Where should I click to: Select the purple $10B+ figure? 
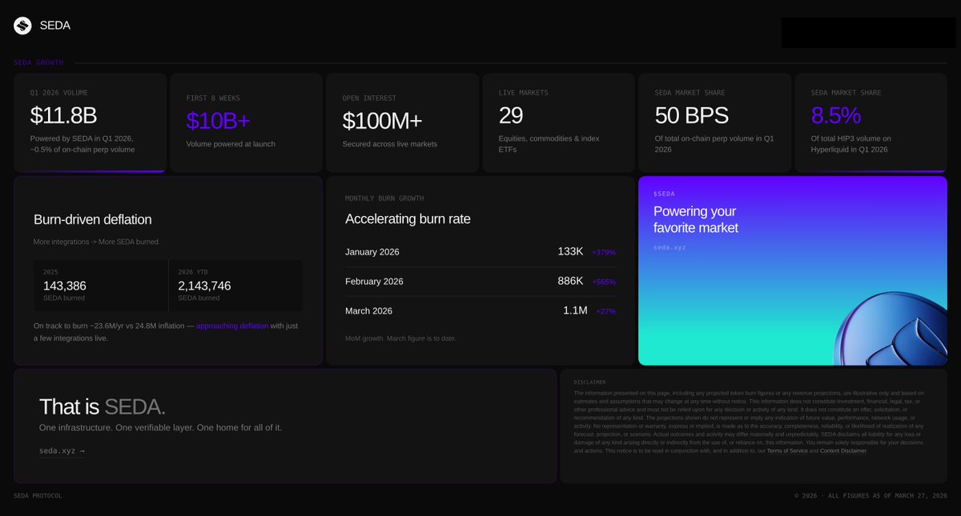point(219,121)
